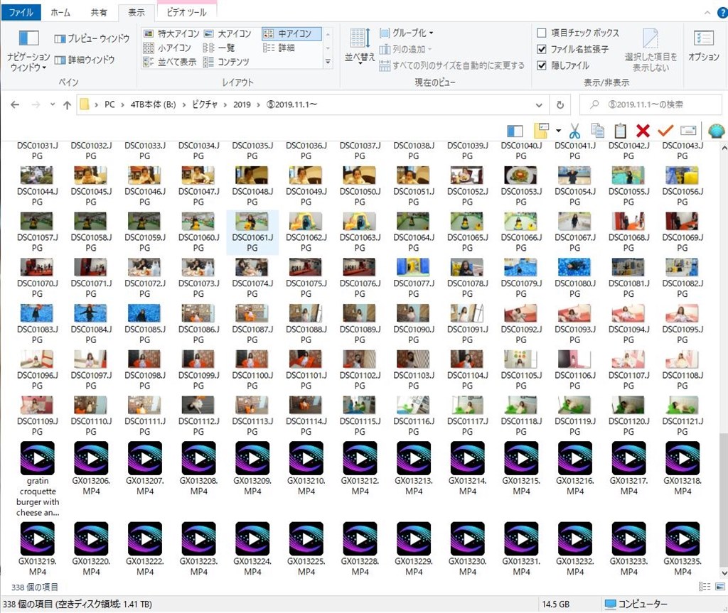Click the Paste clipboard icon
This screenshot has height=613, width=728.
[x=620, y=131]
